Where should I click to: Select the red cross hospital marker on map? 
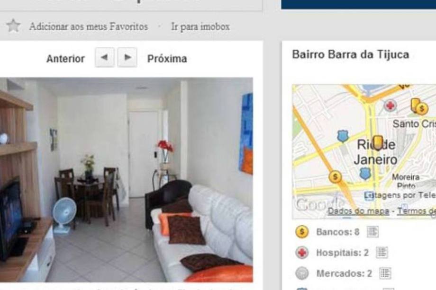click(390, 105)
